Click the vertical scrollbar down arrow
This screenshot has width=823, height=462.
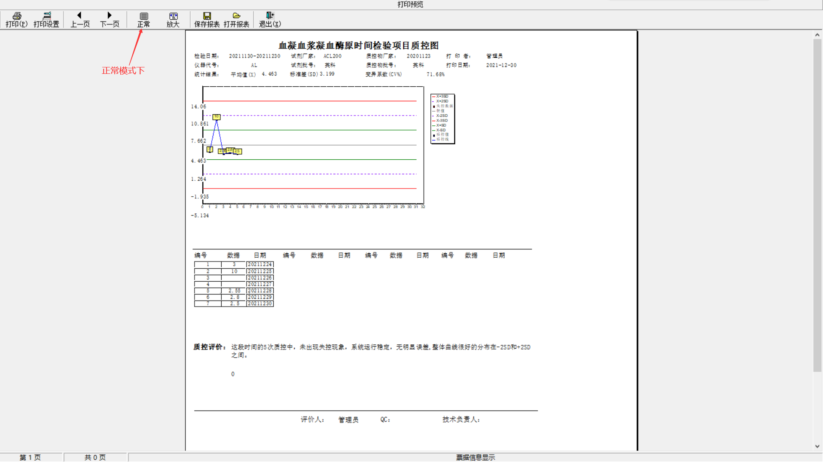pos(817,447)
